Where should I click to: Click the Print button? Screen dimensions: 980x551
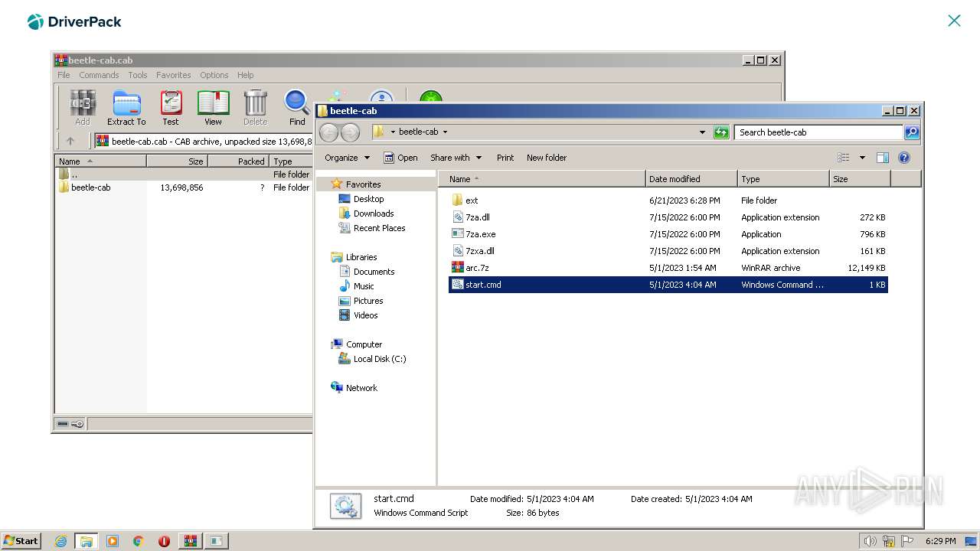(505, 158)
